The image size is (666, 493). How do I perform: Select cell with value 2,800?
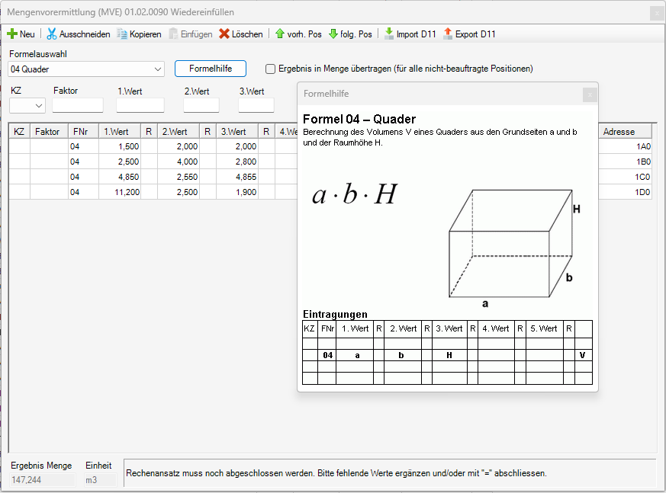click(x=237, y=162)
